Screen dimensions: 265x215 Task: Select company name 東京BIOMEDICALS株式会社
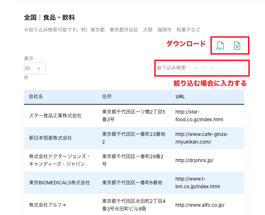tap(60, 182)
